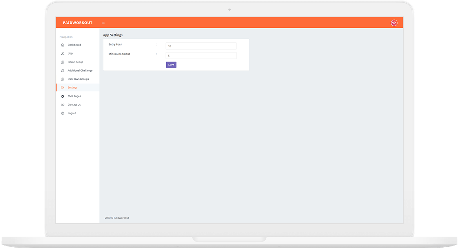Click the Dashboard home icon
Image resolution: width=459 pixels, height=248 pixels.
click(x=63, y=45)
